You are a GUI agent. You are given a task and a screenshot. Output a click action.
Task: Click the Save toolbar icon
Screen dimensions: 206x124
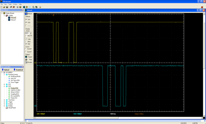click(7, 7)
